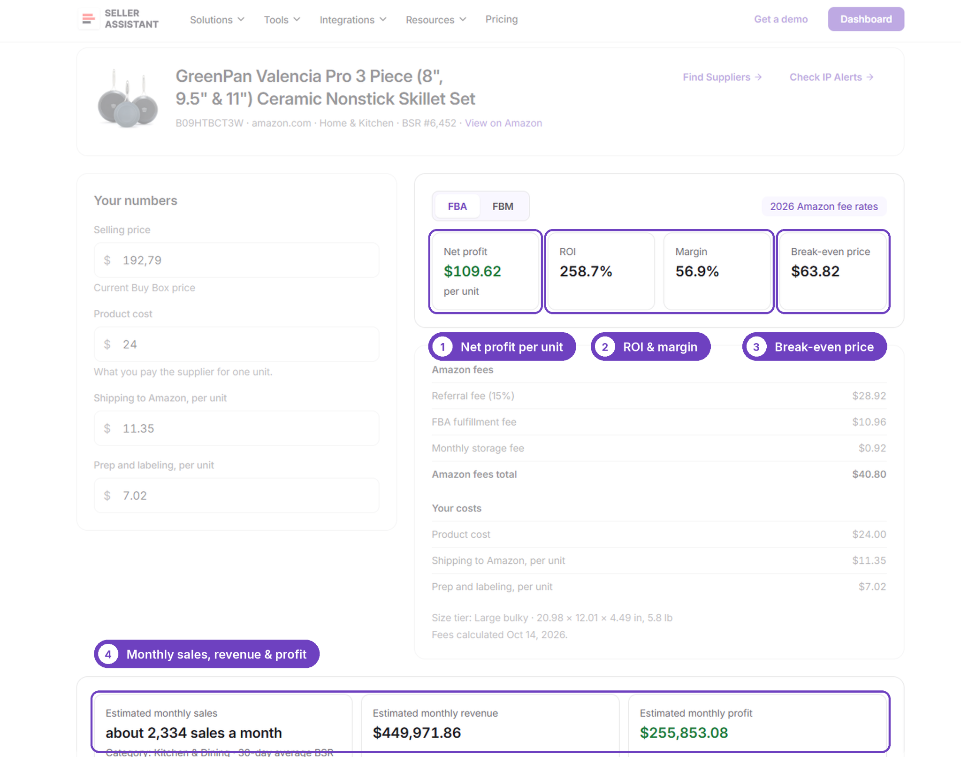Expand the Tools menu
Image resolution: width=961 pixels, height=757 pixels.
(x=282, y=20)
